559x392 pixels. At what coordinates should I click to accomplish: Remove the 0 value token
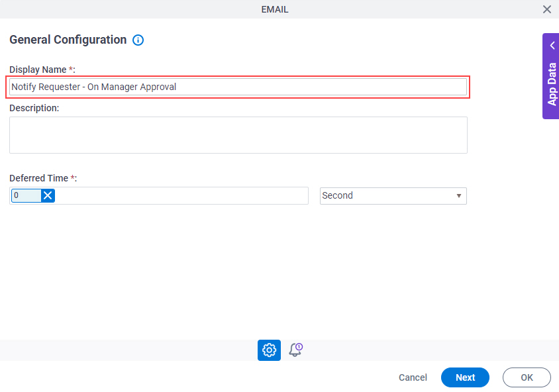point(48,195)
